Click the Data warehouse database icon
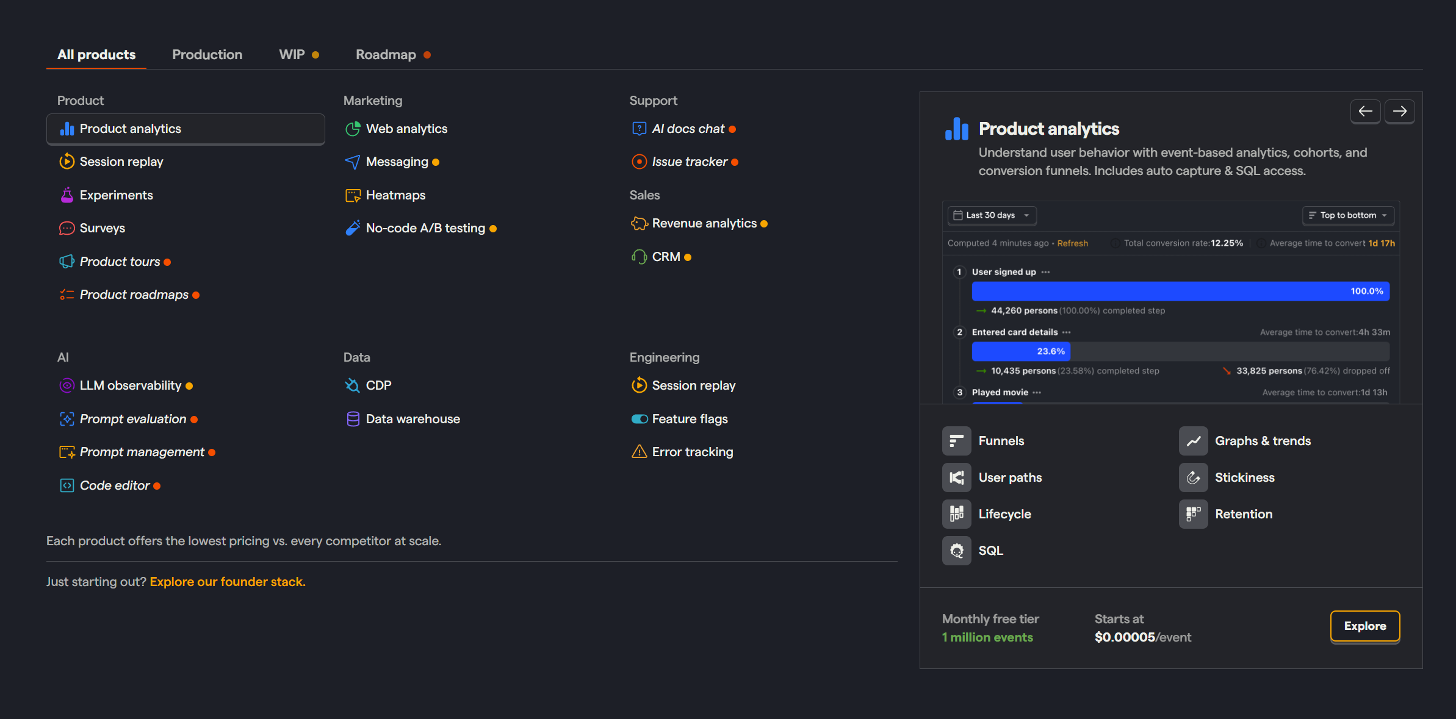1456x719 pixels. coord(353,419)
